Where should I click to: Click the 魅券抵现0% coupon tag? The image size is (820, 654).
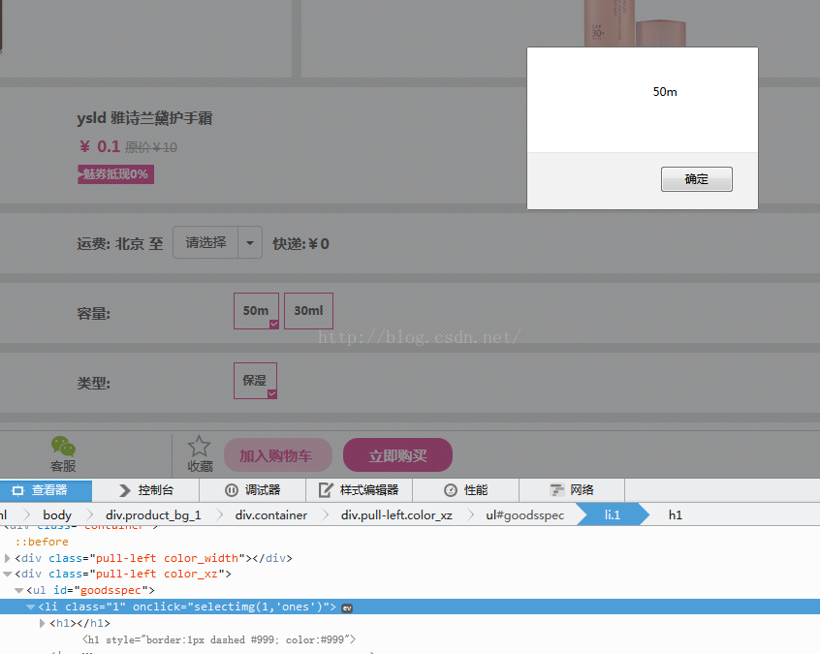click(115, 174)
